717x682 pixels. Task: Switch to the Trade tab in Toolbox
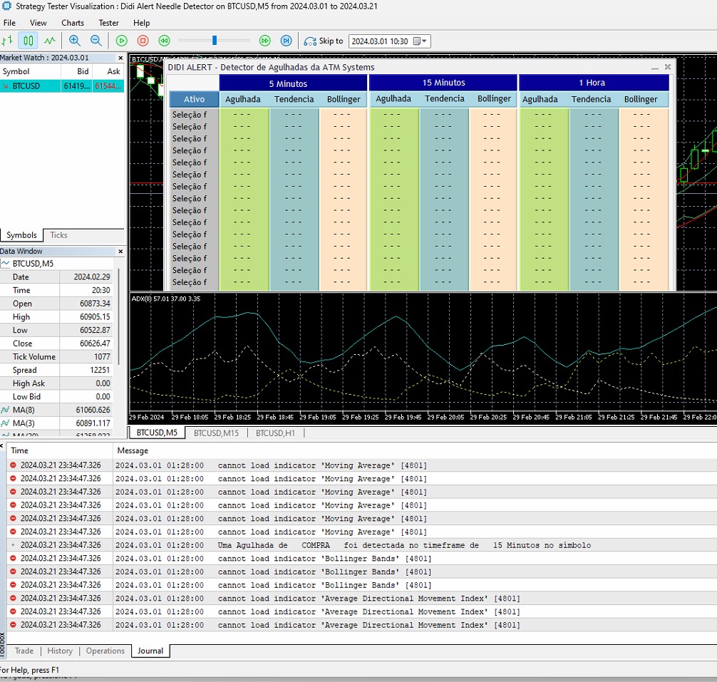pos(24,651)
